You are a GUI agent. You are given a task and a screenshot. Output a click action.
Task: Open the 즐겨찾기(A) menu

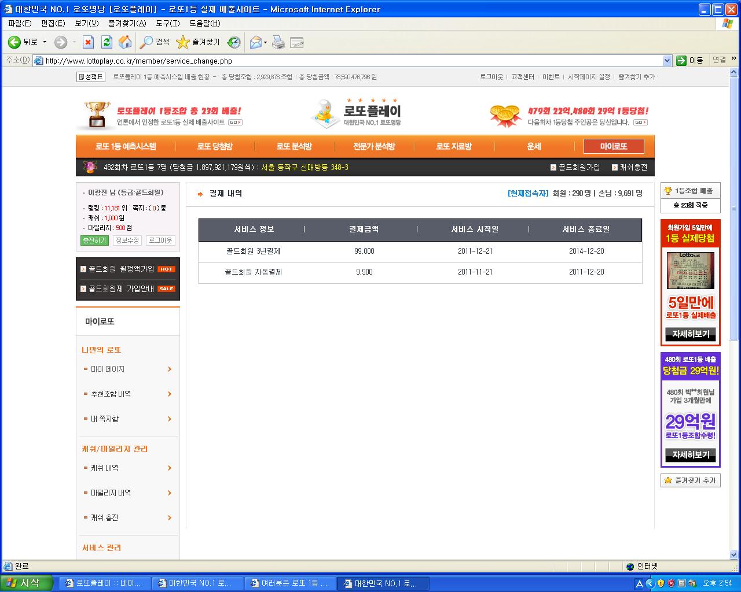[x=127, y=23]
